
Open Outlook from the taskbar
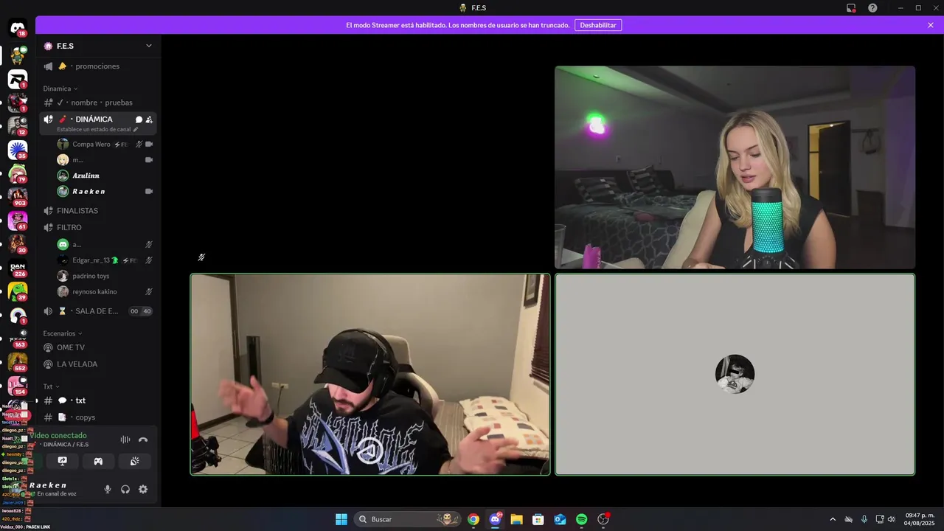pos(560,519)
